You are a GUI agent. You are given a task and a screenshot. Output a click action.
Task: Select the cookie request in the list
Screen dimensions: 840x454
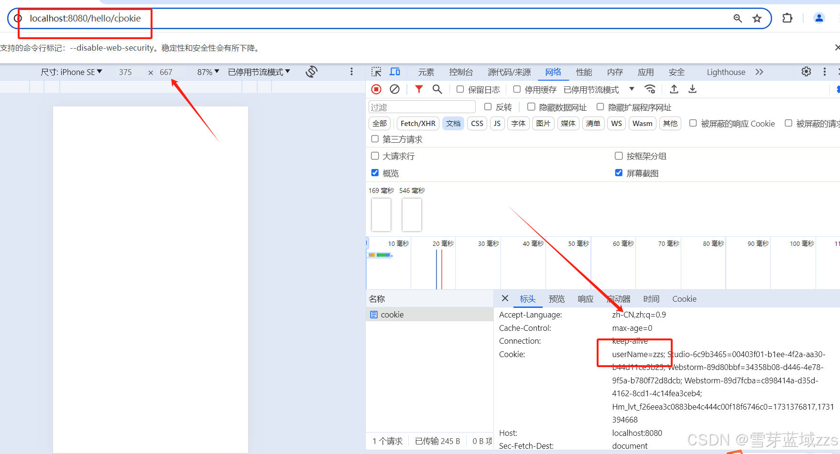click(x=391, y=314)
